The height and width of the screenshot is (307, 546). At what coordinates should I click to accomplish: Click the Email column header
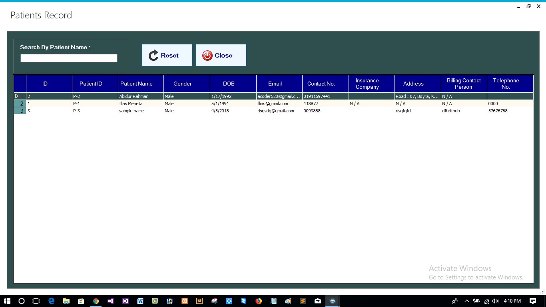[279, 84]
